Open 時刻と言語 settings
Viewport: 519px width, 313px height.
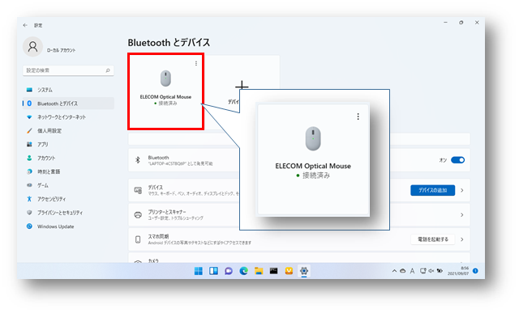pyautogui.click(x=68, y=171)
